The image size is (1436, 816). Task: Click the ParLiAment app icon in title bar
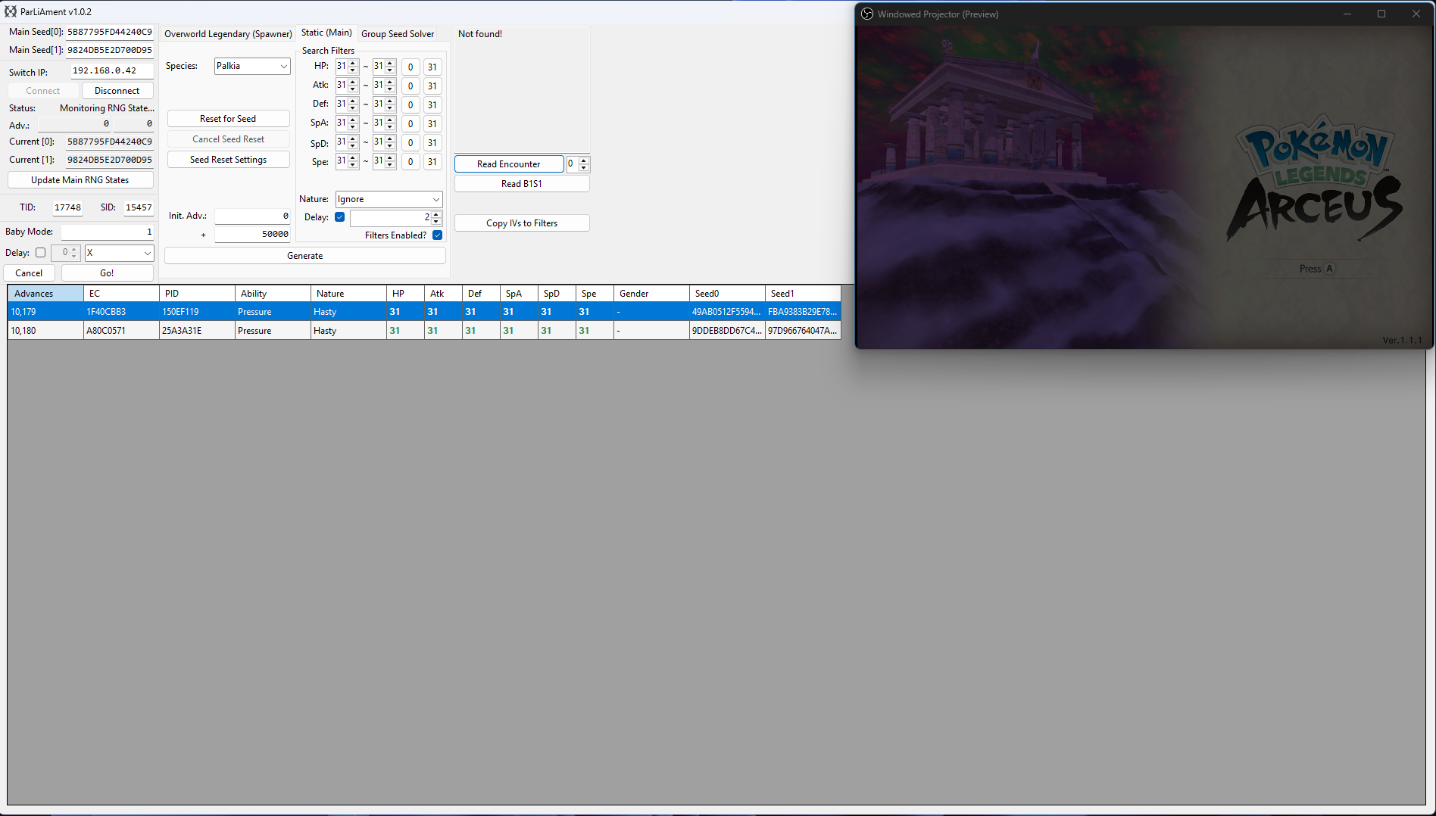point(11,11)
